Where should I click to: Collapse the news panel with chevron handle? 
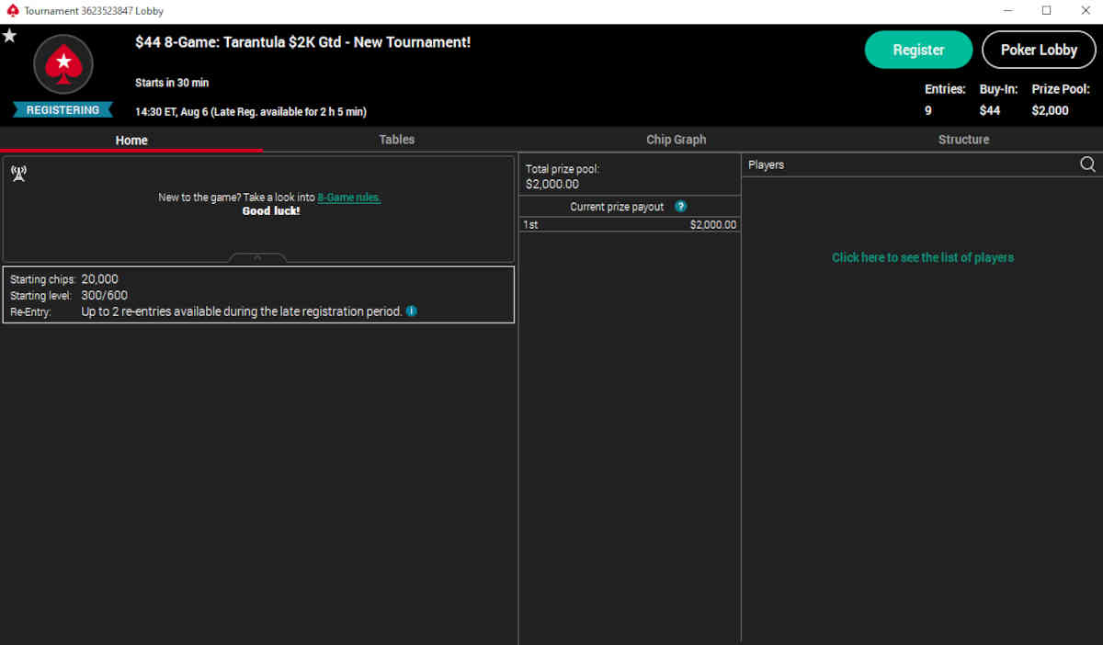pyautogui.click(x=257, y=258)
